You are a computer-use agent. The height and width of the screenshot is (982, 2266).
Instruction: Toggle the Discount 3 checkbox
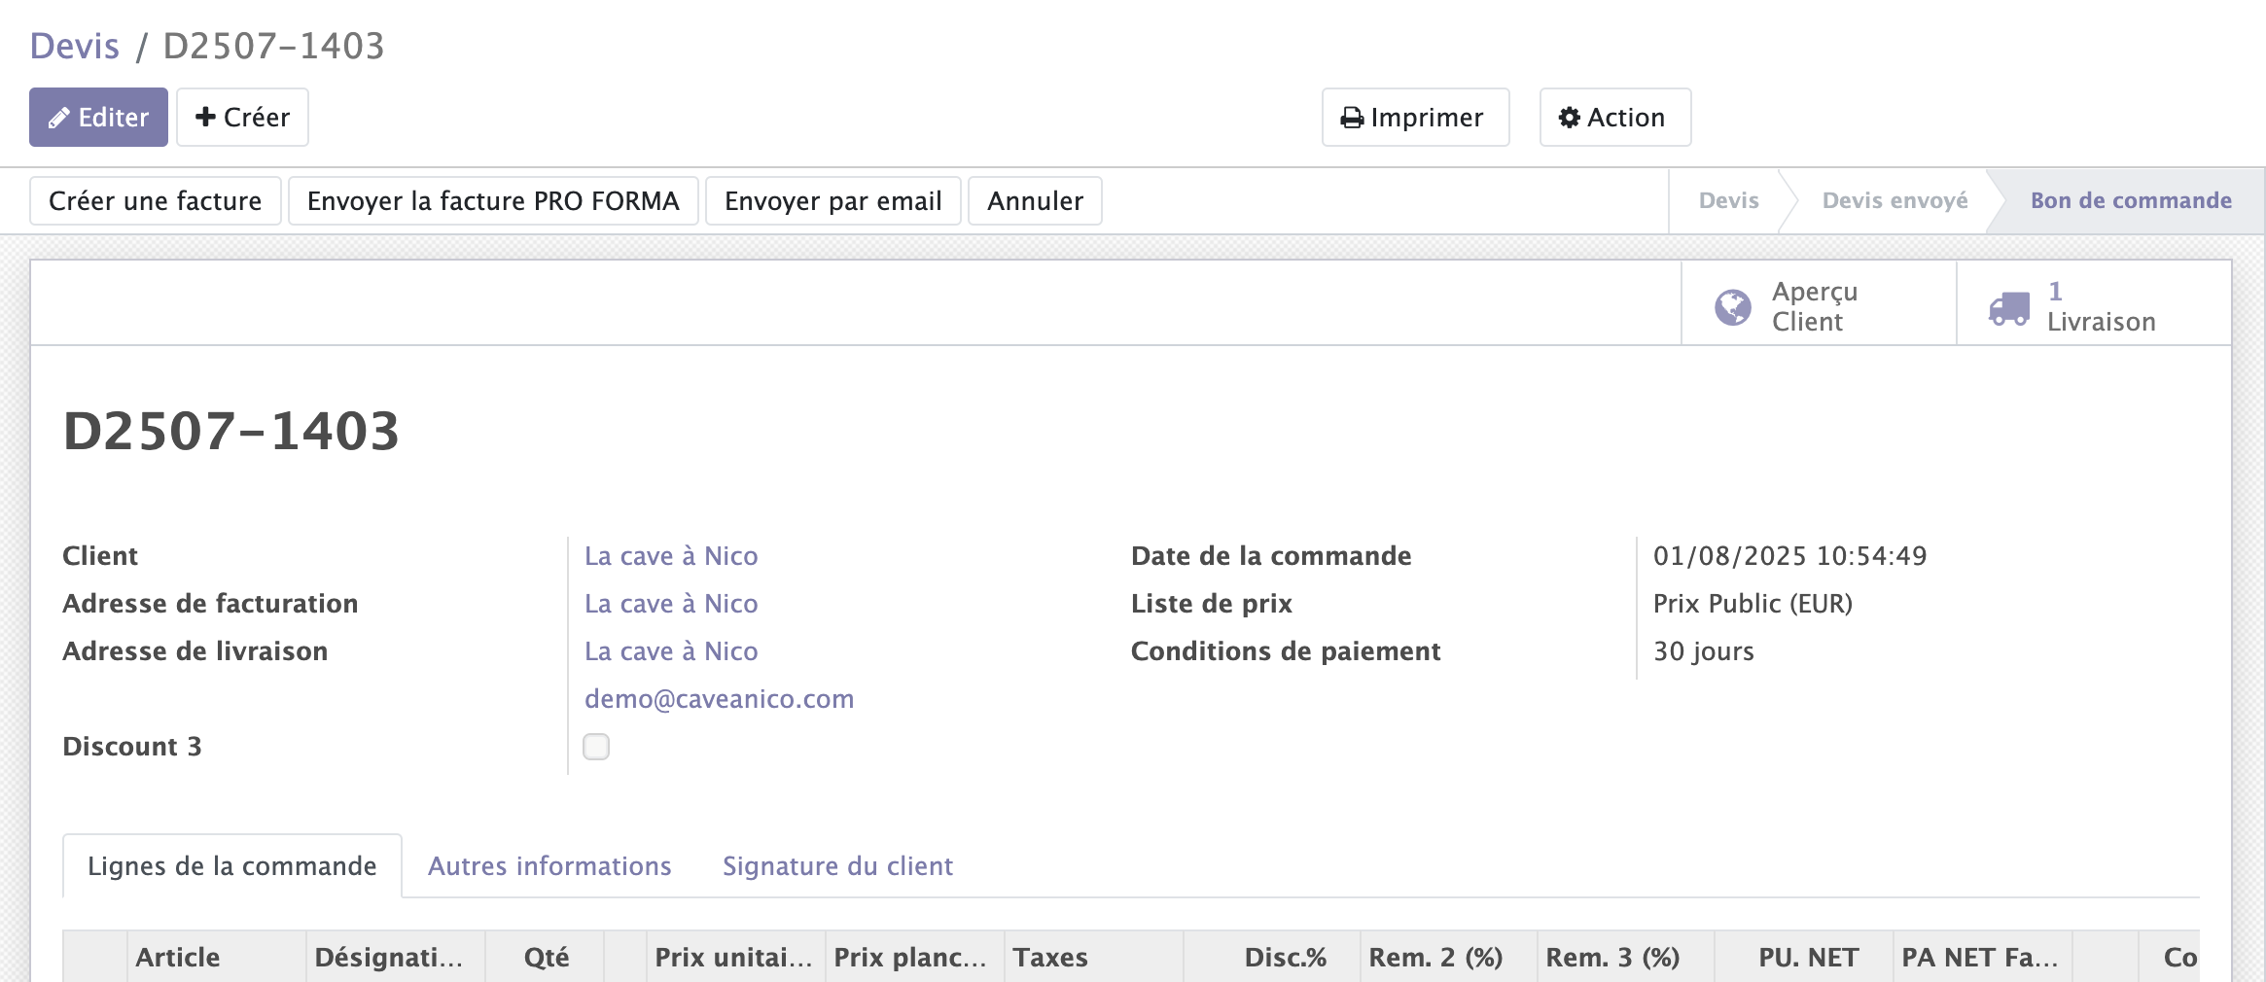pos(596,747)
